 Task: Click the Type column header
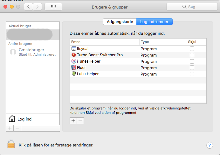click(162, 42)
